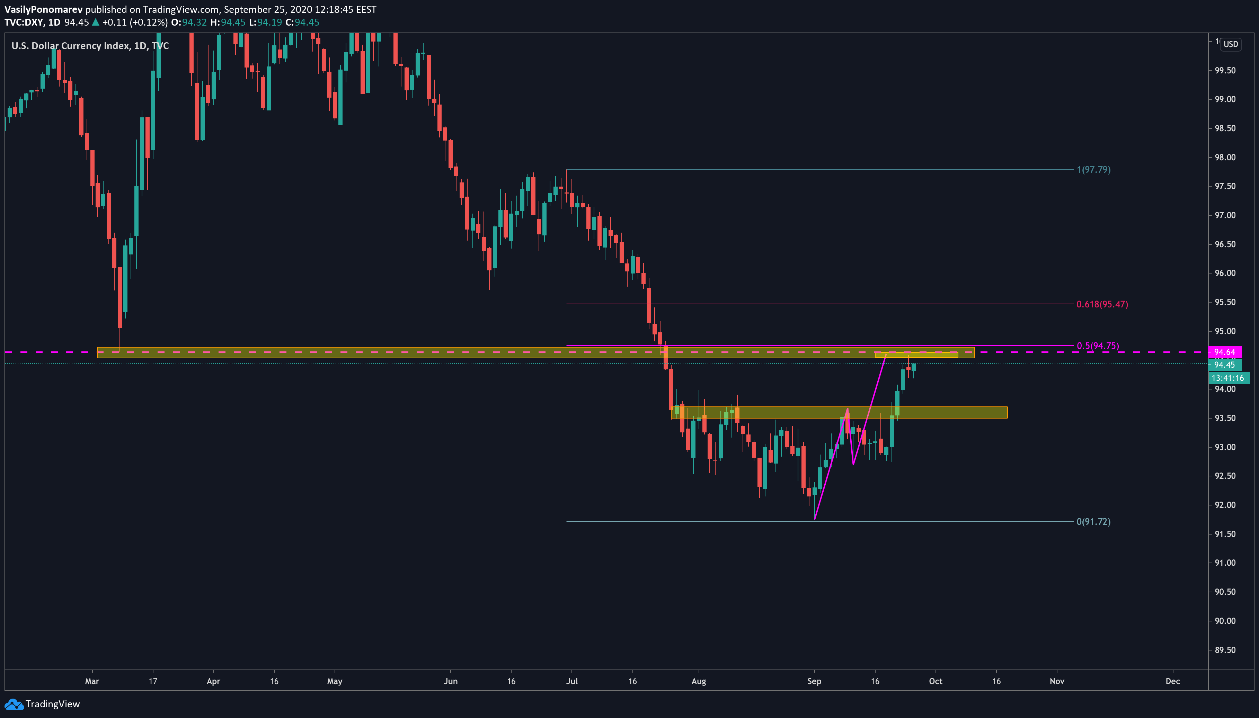The image size is (1259, 718).
Task: Click the Sep label on time axis
Action: click(x=814, y=681)
